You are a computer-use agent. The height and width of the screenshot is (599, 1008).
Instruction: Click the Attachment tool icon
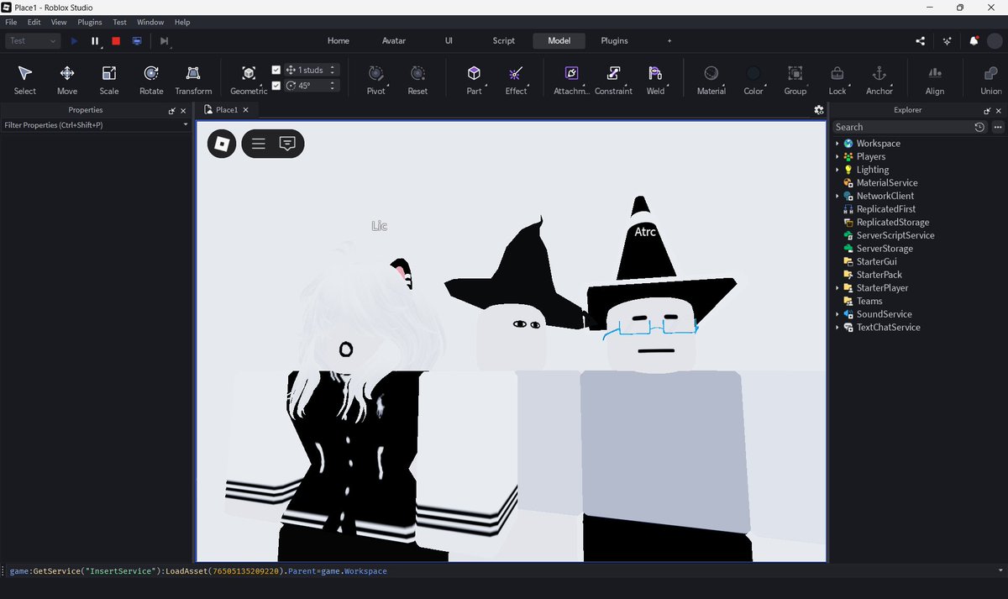pyautogui.click(x=571, y=74)
